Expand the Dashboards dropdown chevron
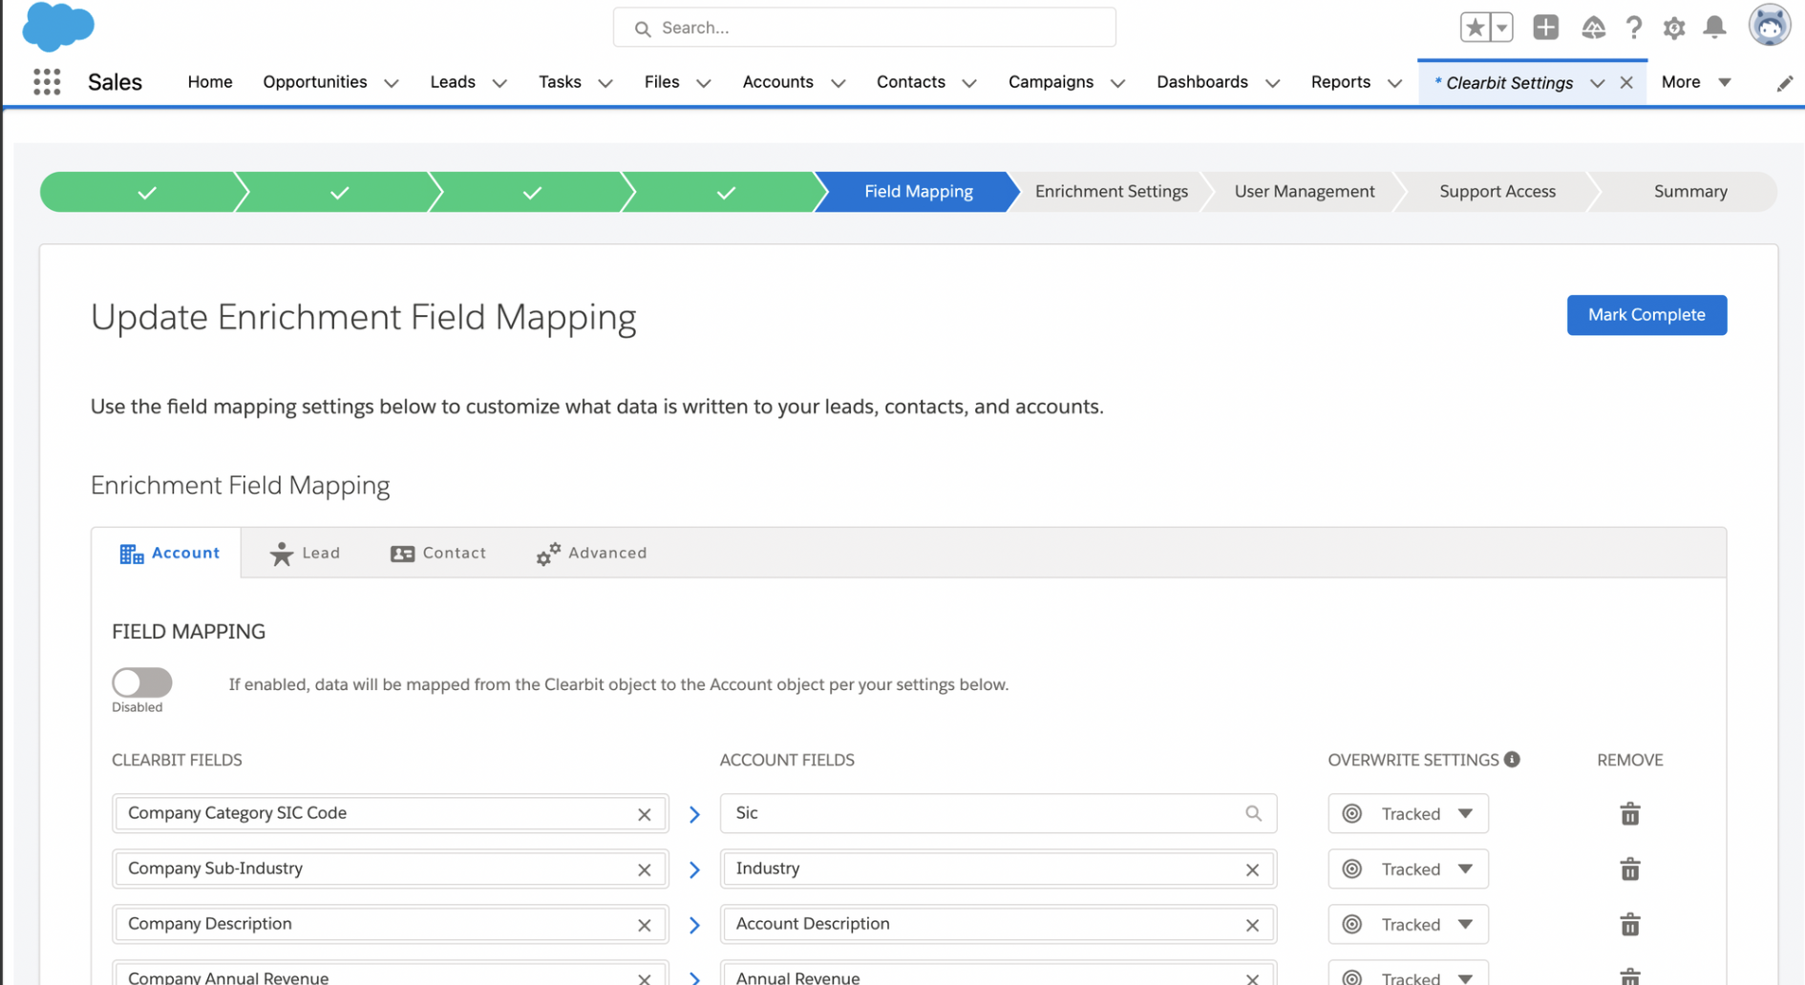The width and height of the screenshot is (1805, 985). tap(1273, 83)
